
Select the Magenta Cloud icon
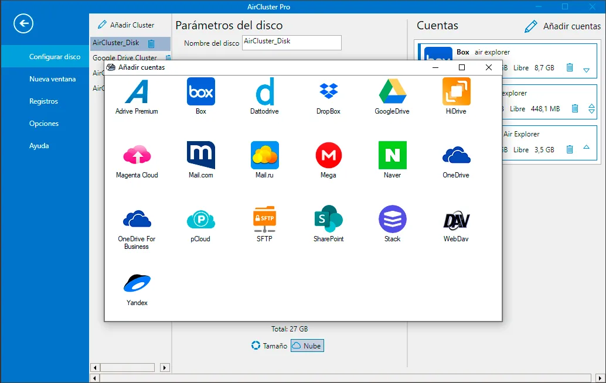(137, 155)
